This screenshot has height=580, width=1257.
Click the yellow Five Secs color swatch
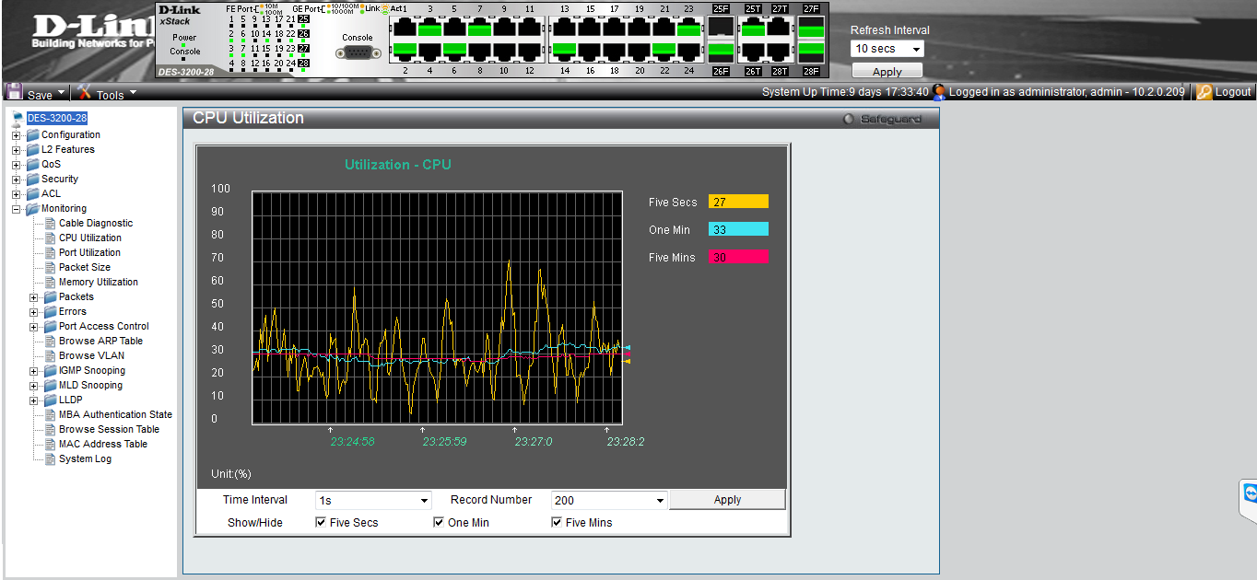pos(738,203)
